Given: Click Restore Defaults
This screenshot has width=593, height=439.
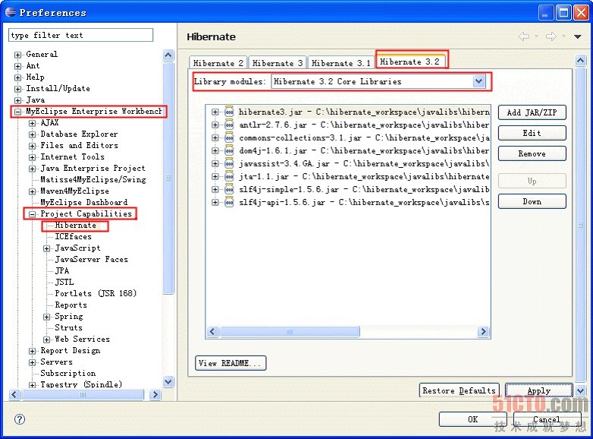Looking at the screenshot, I should (459, 390).
